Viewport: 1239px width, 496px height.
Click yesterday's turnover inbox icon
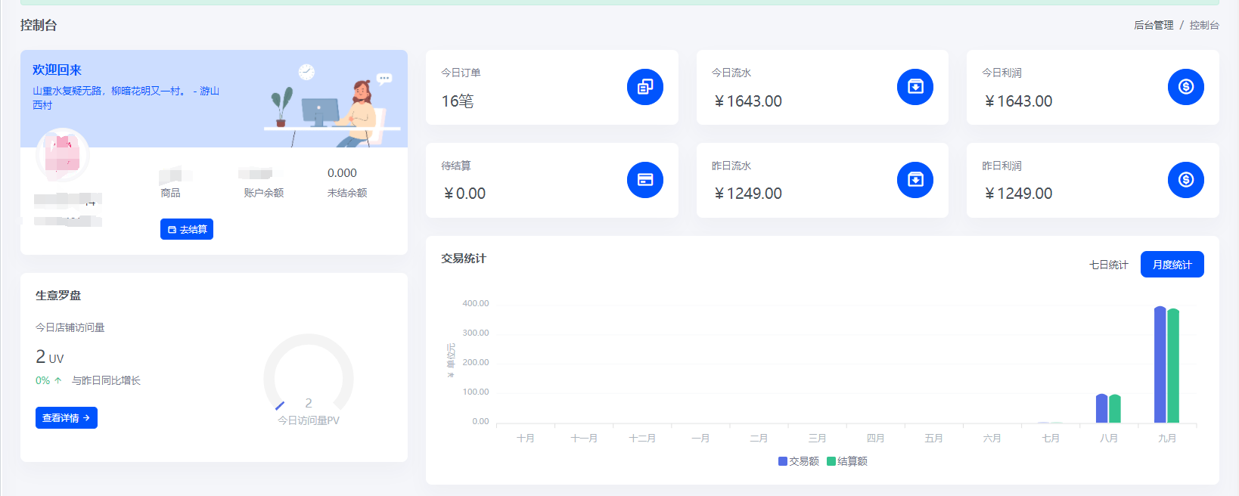tap(914, 180)
